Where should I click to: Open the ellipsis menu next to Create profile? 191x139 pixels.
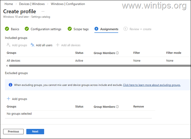tap(43, 12)
